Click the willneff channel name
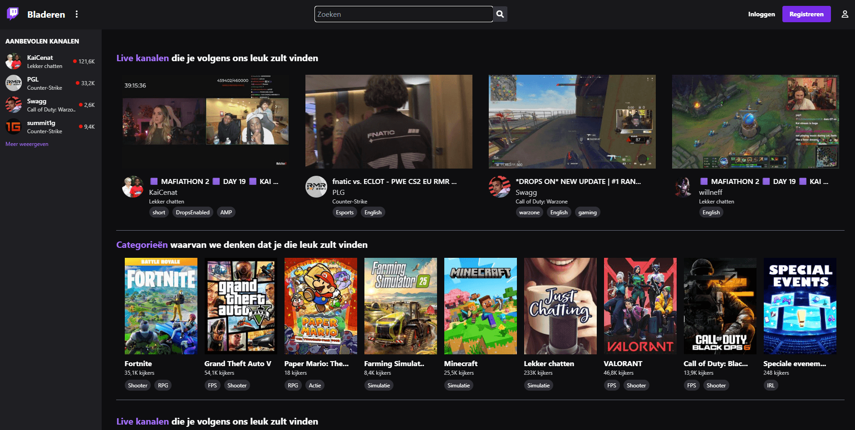The height and width of the screenshot is (430, 855). tap(711, 192)
